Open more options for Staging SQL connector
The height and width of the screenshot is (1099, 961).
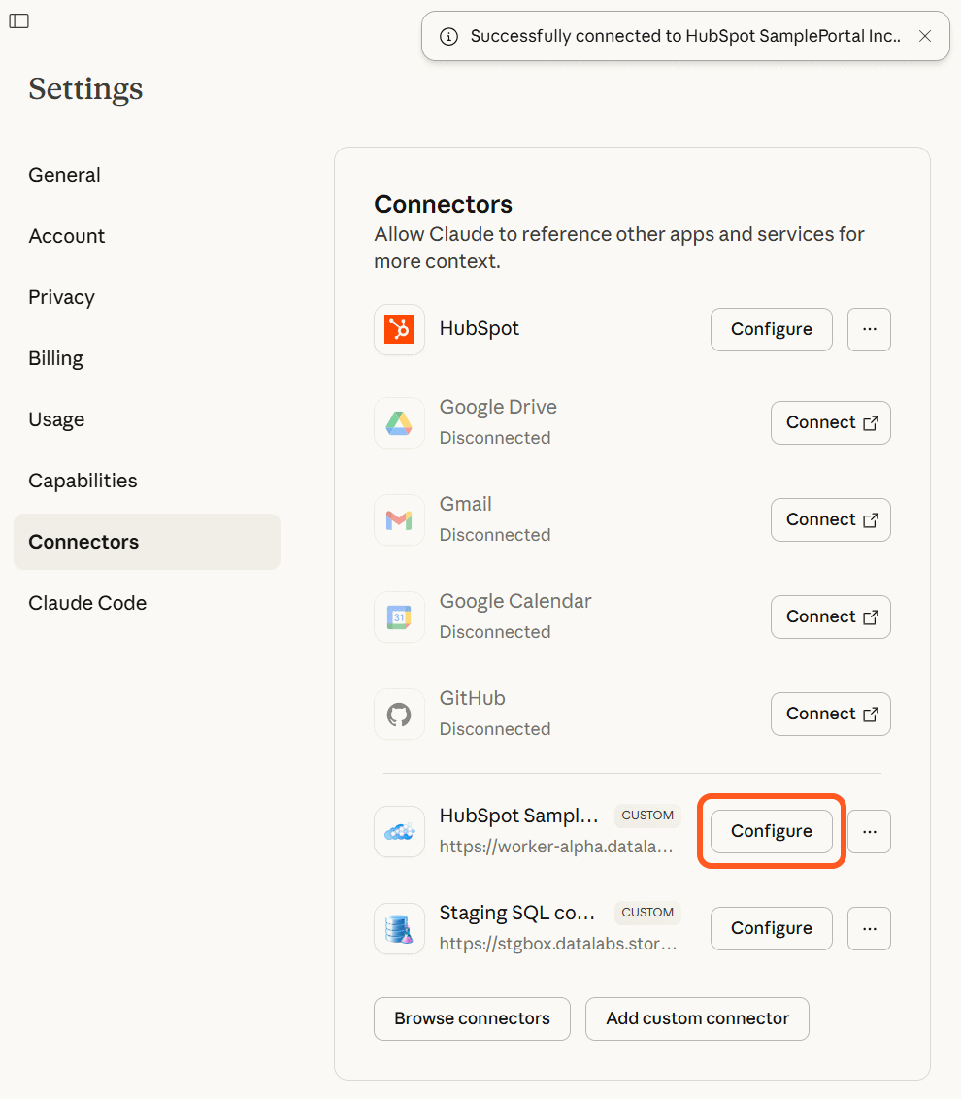(869, 929)
